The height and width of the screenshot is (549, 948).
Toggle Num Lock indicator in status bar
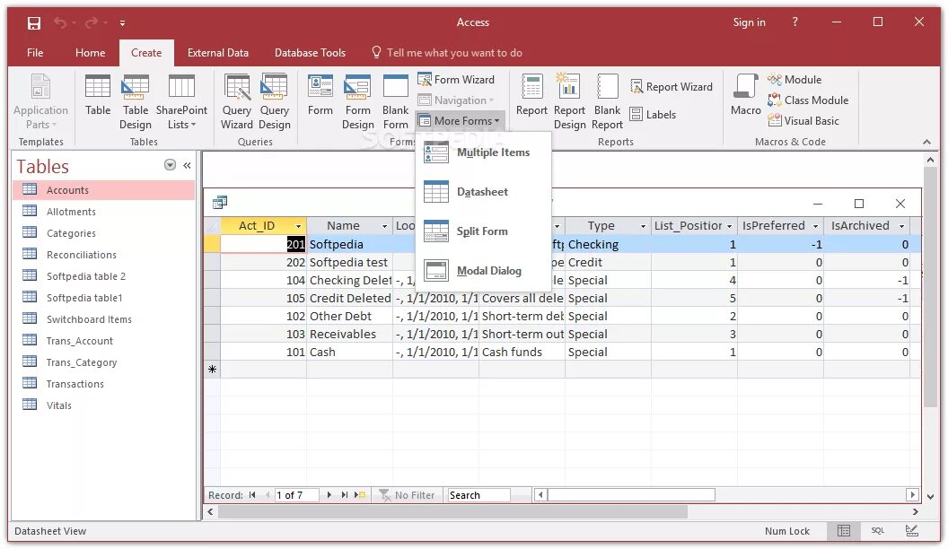click(x=789, y=531)
